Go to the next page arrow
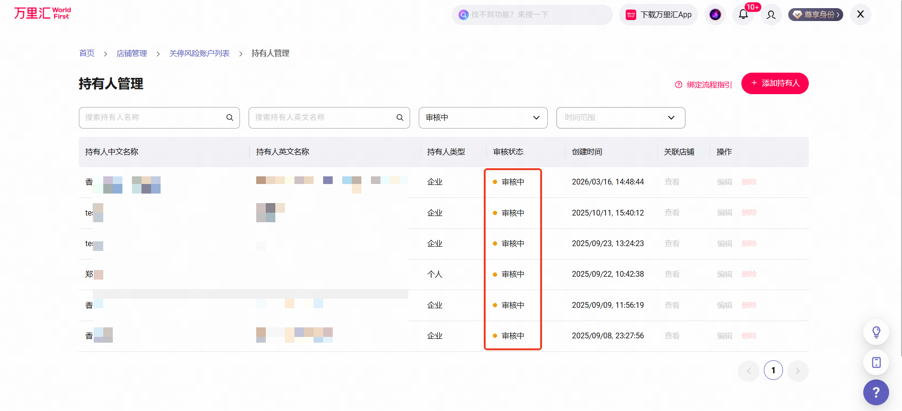Screen dimensions: 902x411 tap(798, 371)
